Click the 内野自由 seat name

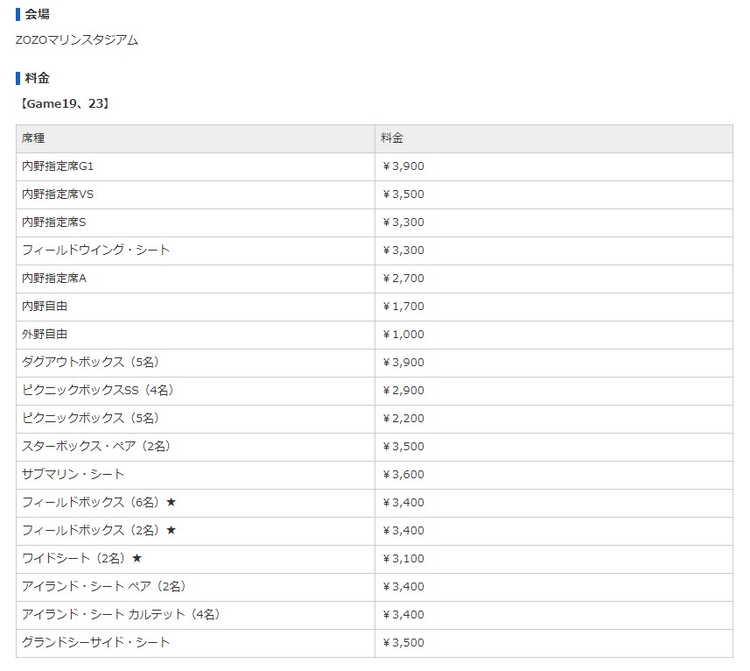coord(45,307)
